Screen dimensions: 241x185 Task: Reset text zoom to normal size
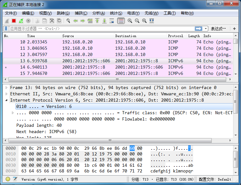pos(144,21)
